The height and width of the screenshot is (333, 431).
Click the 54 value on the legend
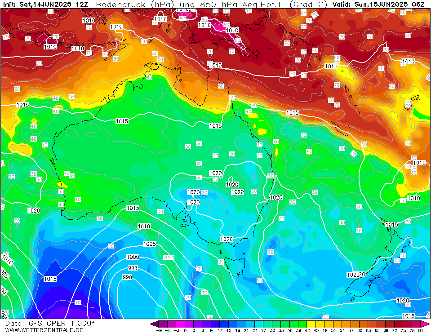[342, 330]
